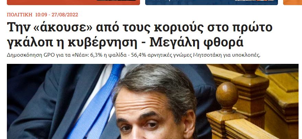Click the dark blue promo banner
This screenshot has width=302, height=139.
pyautogui.click(x=211, y=2)
